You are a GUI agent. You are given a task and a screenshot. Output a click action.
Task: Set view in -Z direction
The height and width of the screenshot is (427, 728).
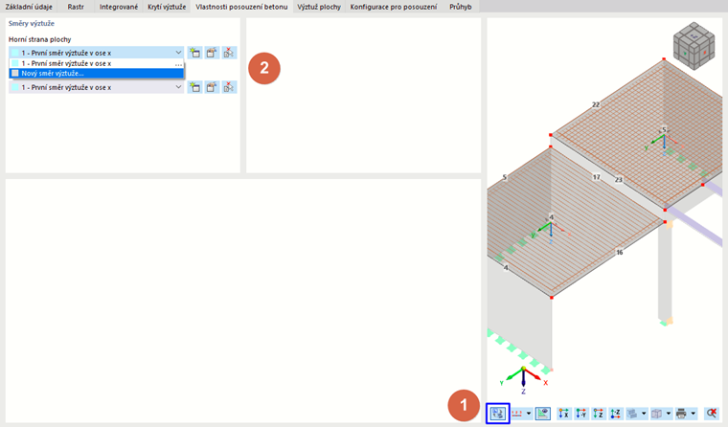[x=615, y=413]
